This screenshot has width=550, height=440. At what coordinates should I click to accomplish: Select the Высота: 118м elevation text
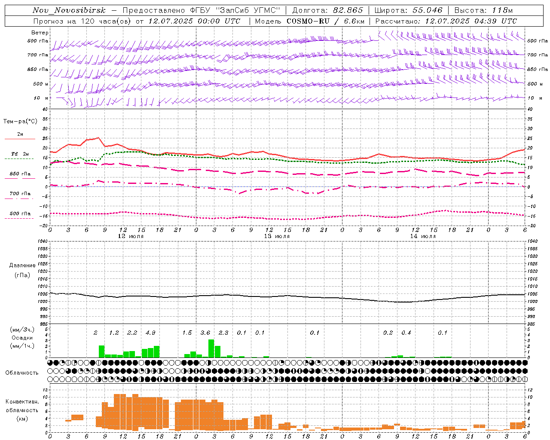tap(483, 11)
